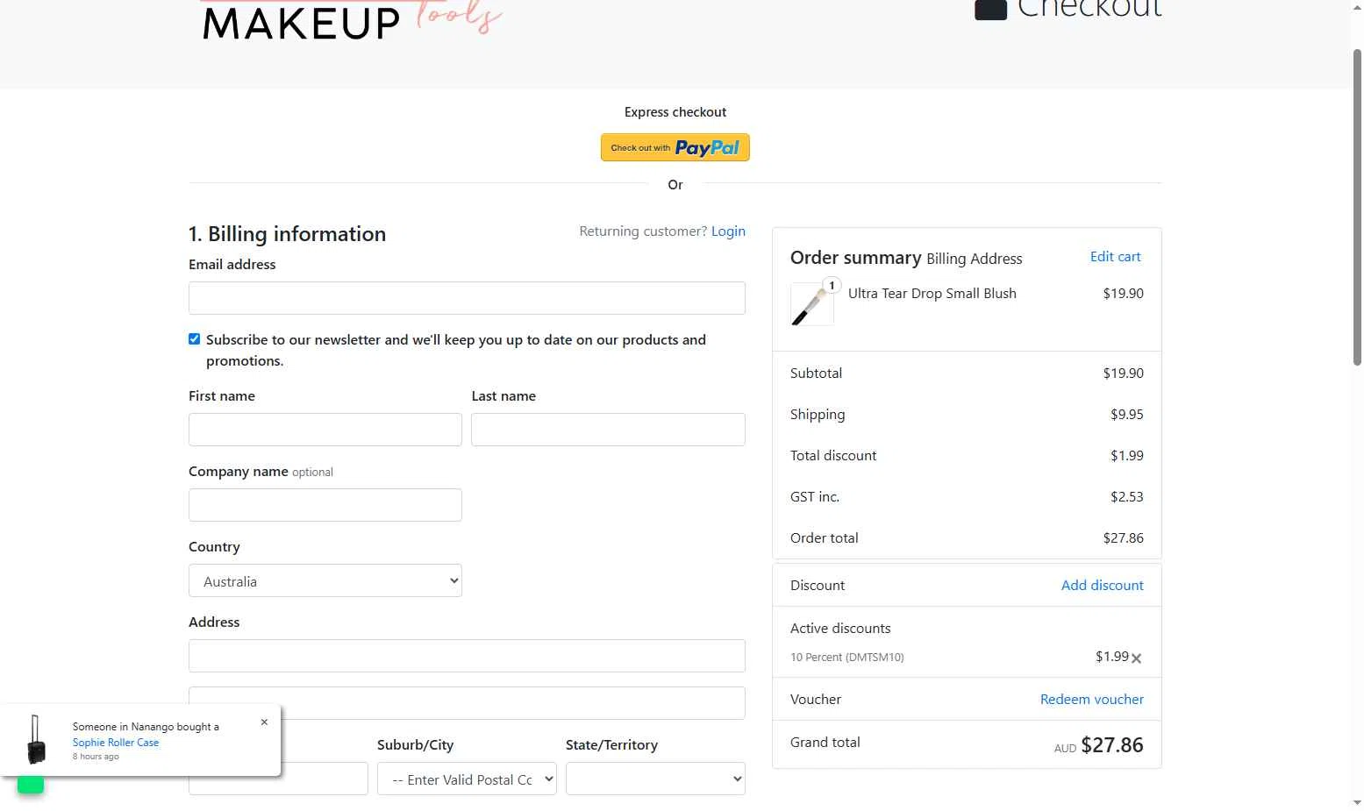Click the Order summary heading
The height and width of the screenshot is (811, 1364).
point(856,258)
